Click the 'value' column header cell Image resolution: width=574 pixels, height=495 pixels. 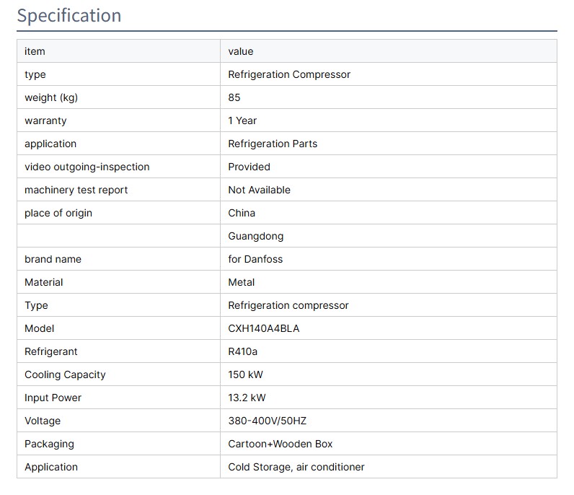(241, 51)
